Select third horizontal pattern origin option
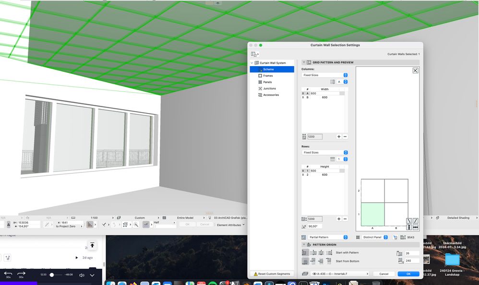Image resolution: width=479 pixels, height=285 pixels. tap(321, 253)
